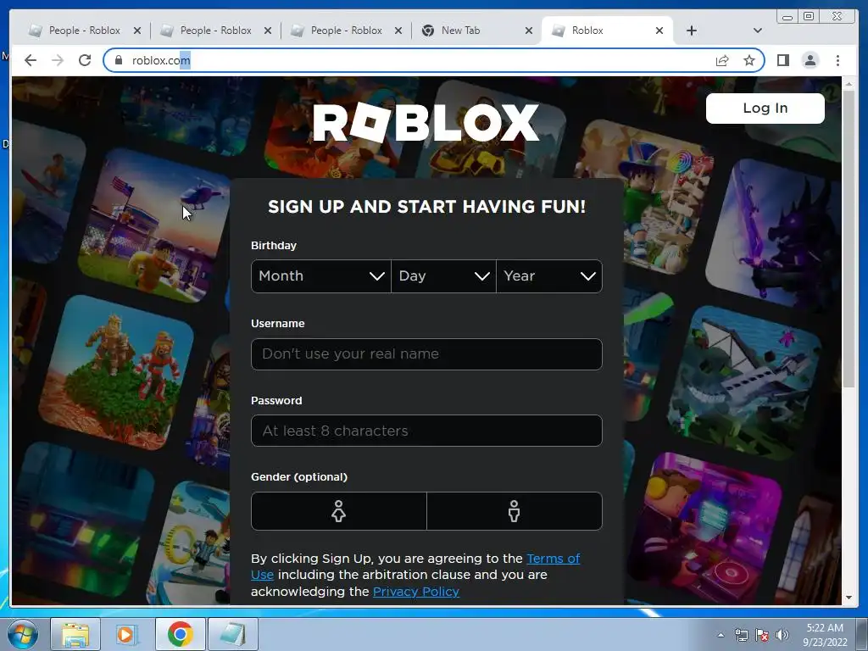
Task: Minimize the Chrome window
Action: click(x=787, y=17)
